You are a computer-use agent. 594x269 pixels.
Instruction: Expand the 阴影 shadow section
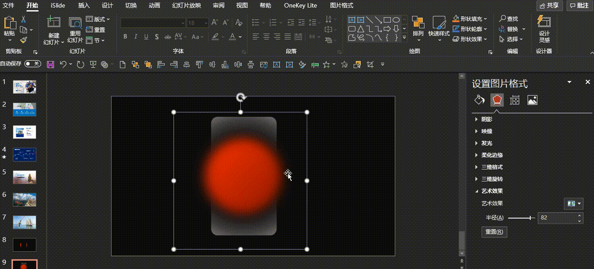click(486, 119)
